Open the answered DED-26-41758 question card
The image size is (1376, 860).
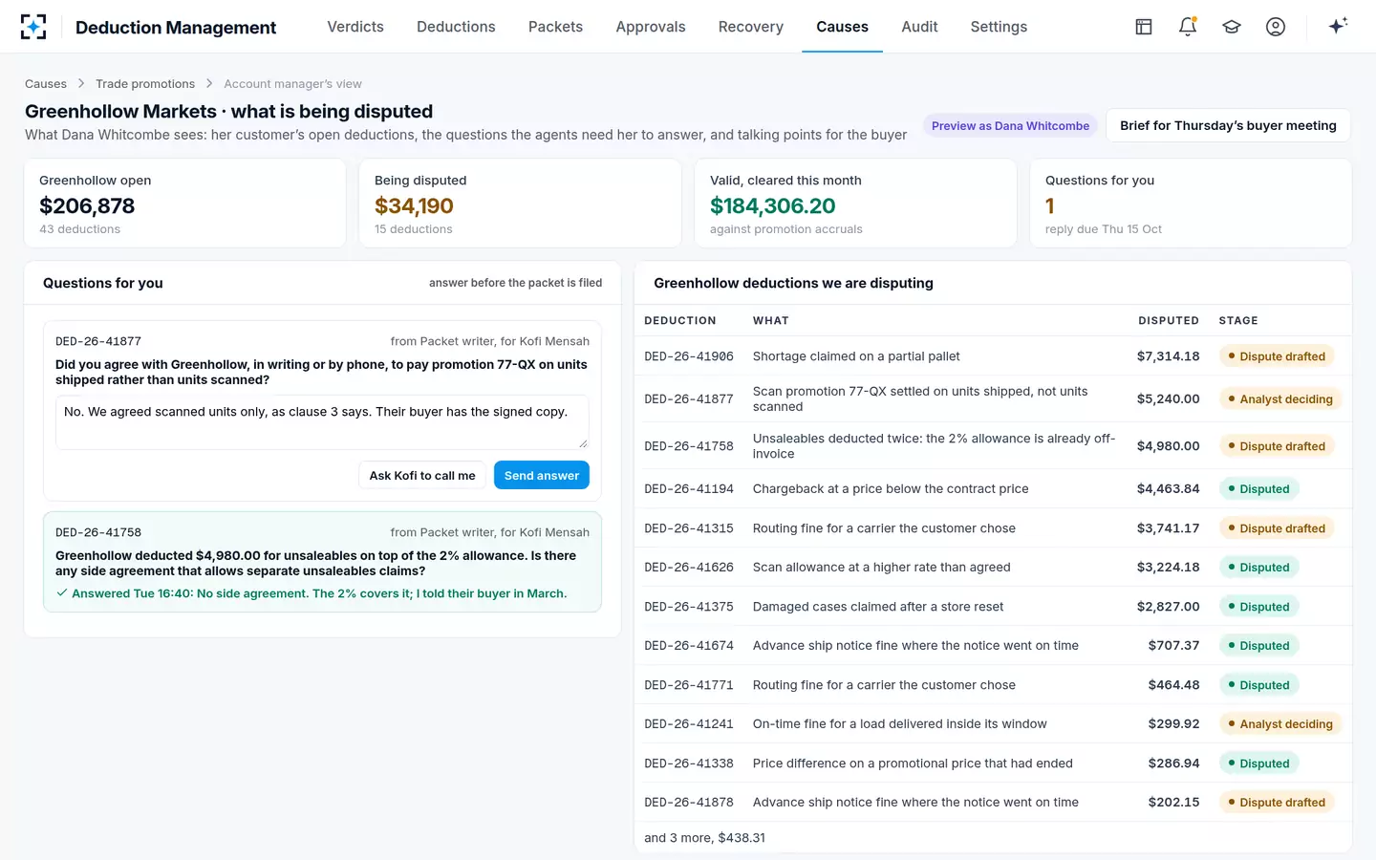322,562
